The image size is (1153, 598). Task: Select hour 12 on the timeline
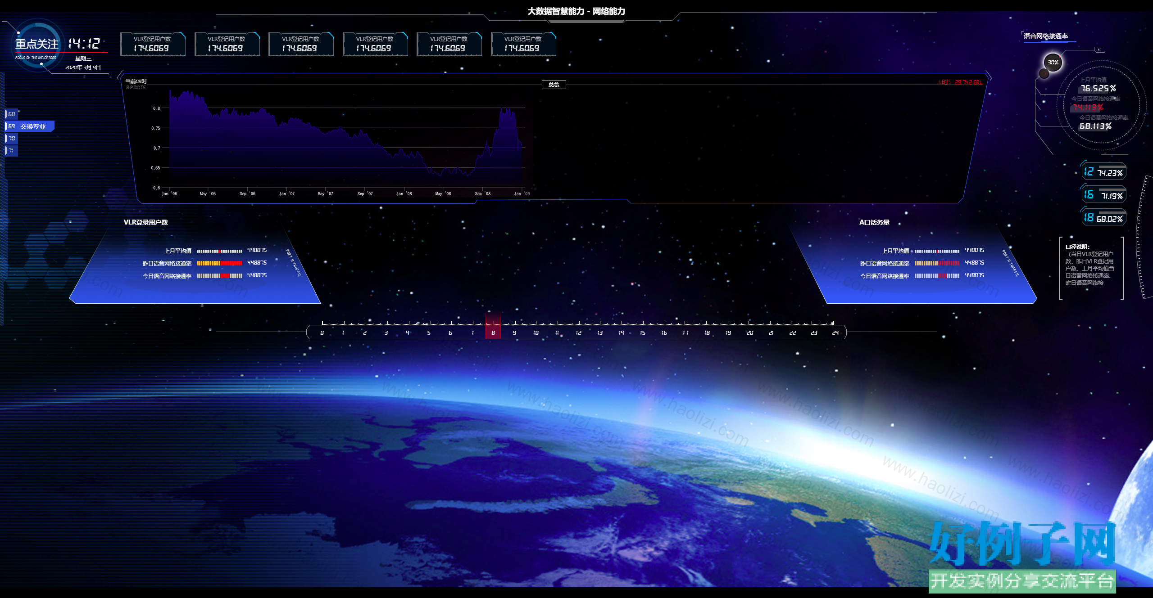579,333
